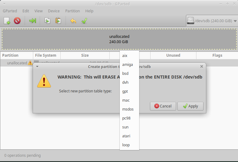Screen dimensions: 238x162
Task: Click the New partition toolbar icon
Action: (x=7, y=21)
